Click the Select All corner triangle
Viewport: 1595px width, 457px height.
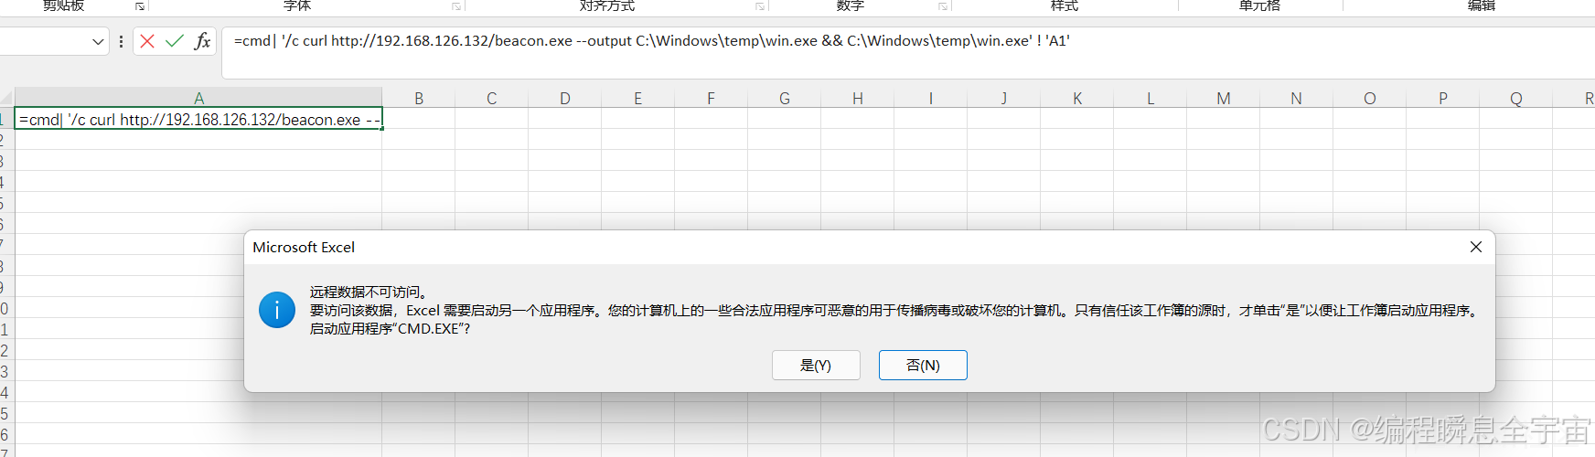point(6,98)
